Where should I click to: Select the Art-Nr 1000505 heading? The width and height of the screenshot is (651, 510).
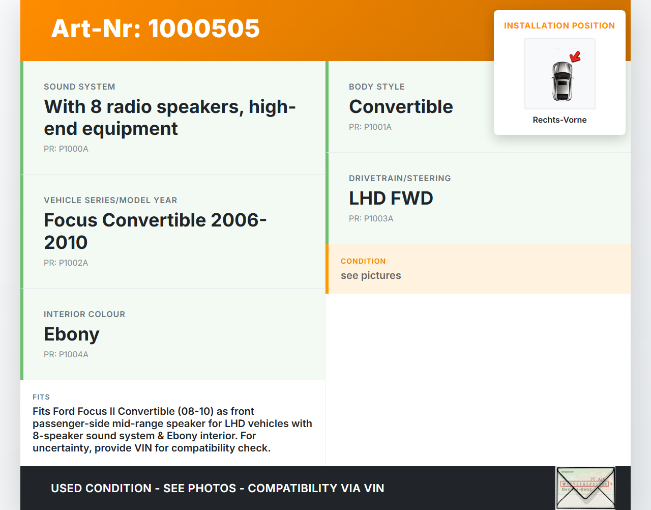click(155, 29)
